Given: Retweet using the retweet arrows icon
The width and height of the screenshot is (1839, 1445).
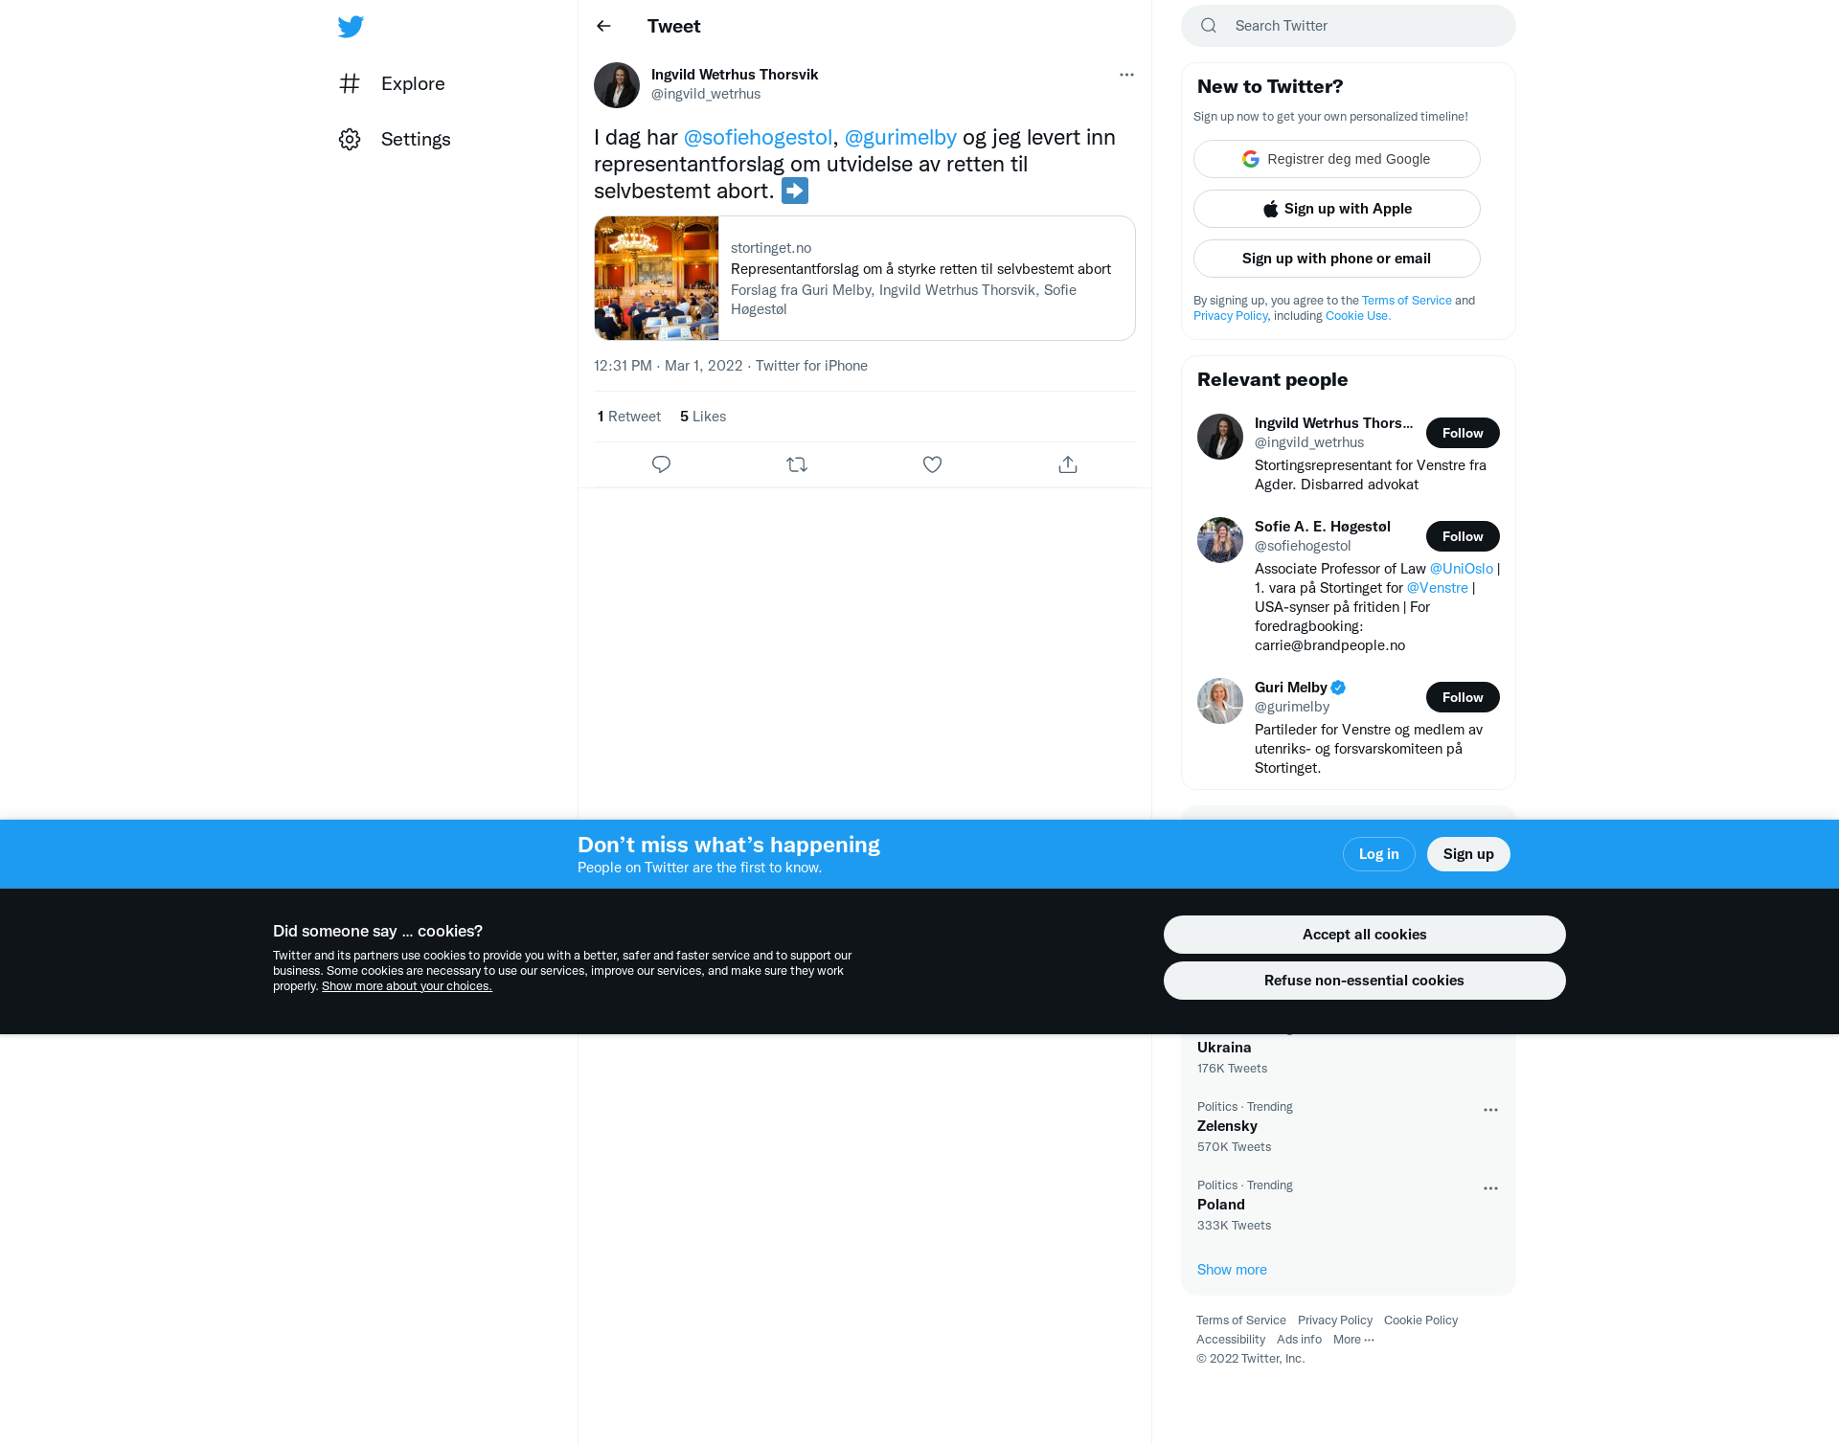Looking at the screenshot, I should click(797, 464).
